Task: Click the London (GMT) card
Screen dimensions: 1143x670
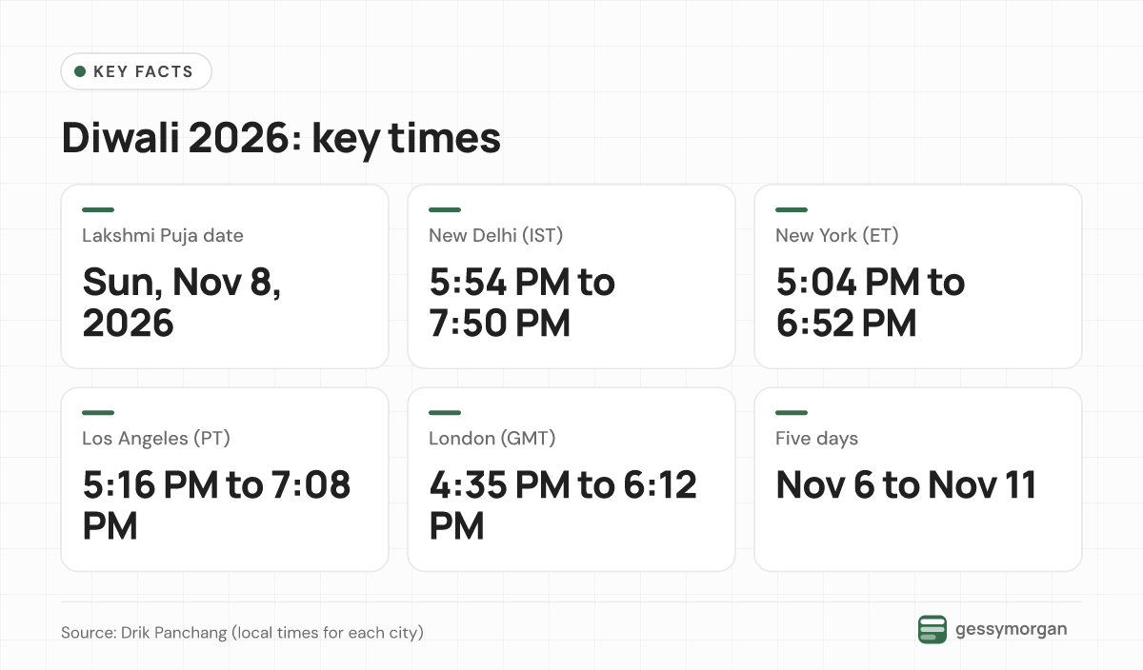Action: pyautogui.click(x=571, y=480)
